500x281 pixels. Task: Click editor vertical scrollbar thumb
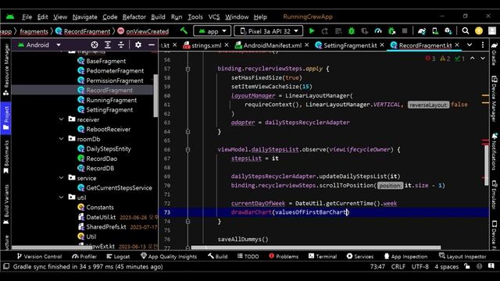coord(486,165)
